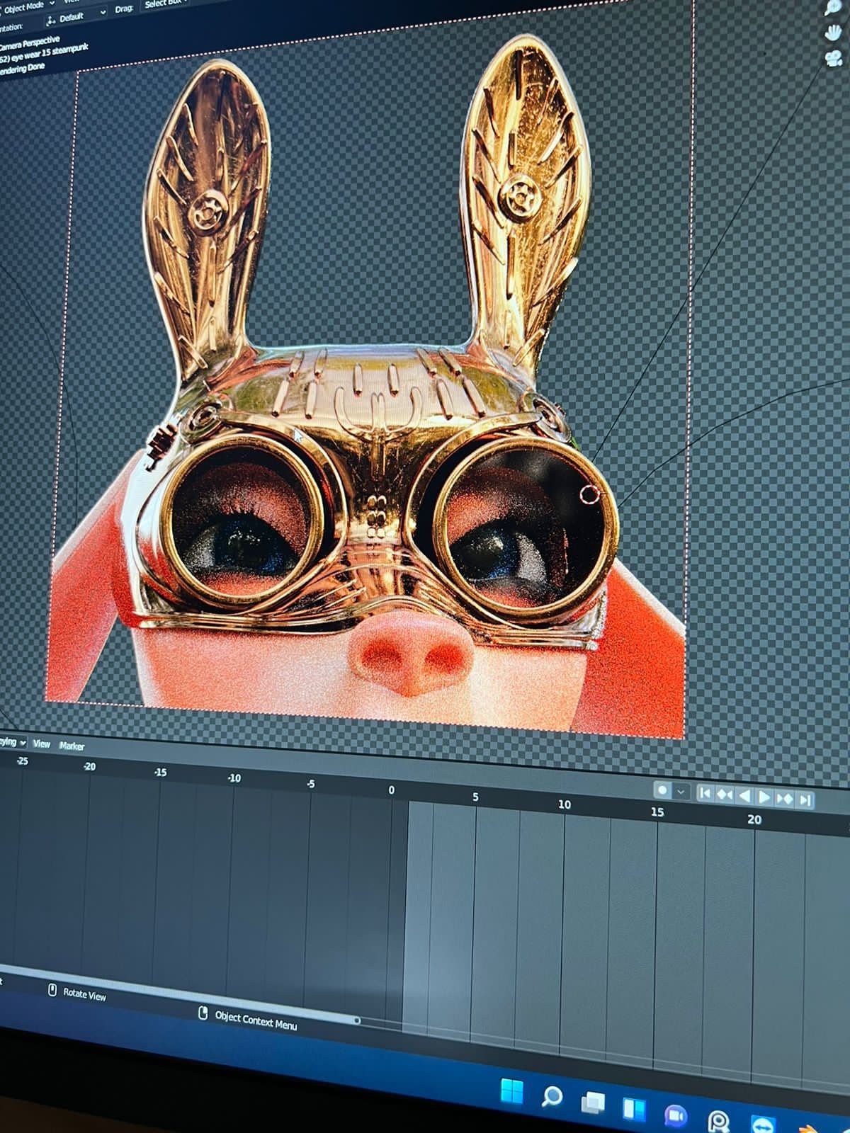Click the Camera Perspective label

pos(30,43)
